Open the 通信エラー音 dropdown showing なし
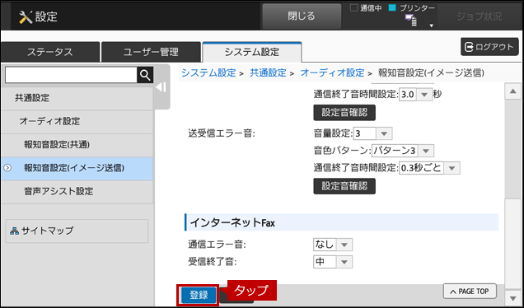This screenshot has height=308, width=524. (x=333, y=245)
